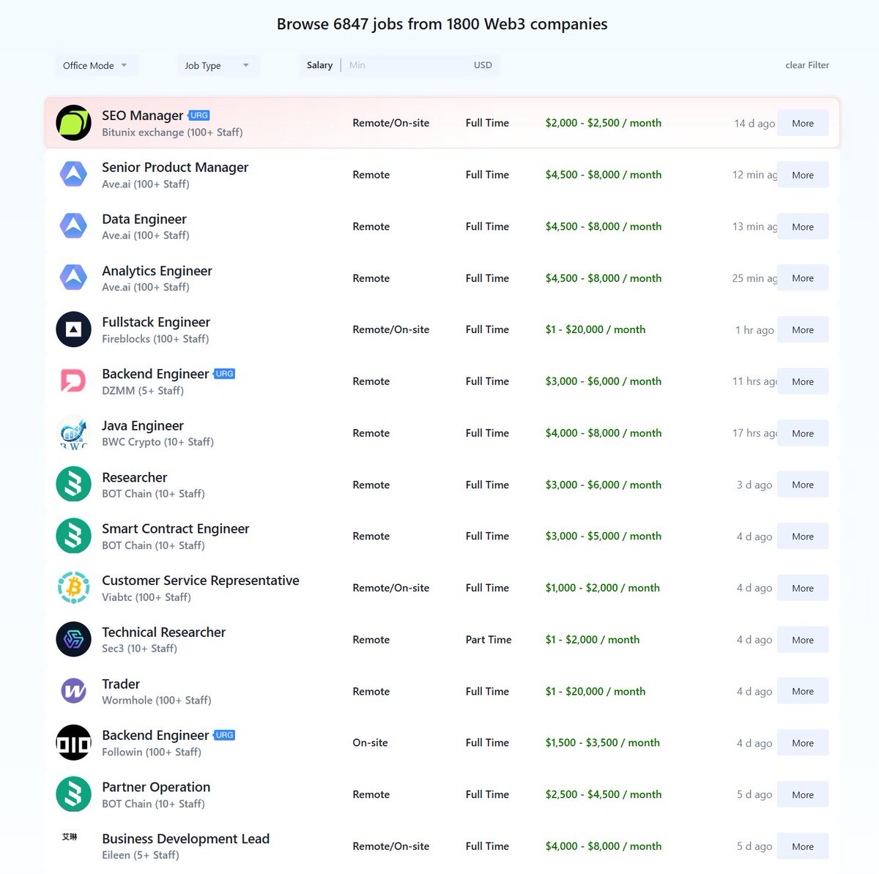Click the Wormhole logo icon
The height and width of the screenshot is (874, 879).
coord(73,691)
